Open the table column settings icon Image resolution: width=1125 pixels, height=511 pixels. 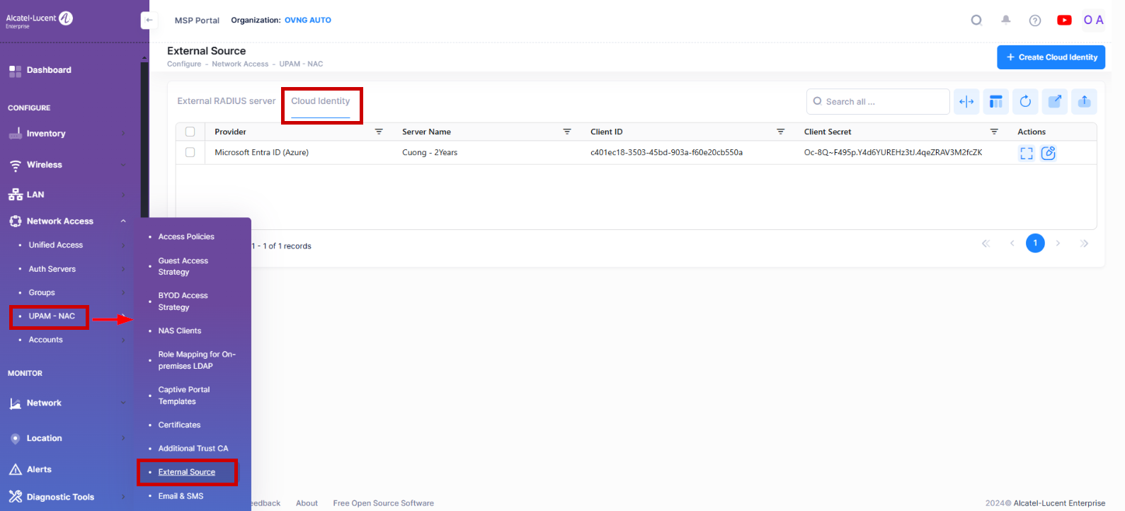(x=995, y=102)
